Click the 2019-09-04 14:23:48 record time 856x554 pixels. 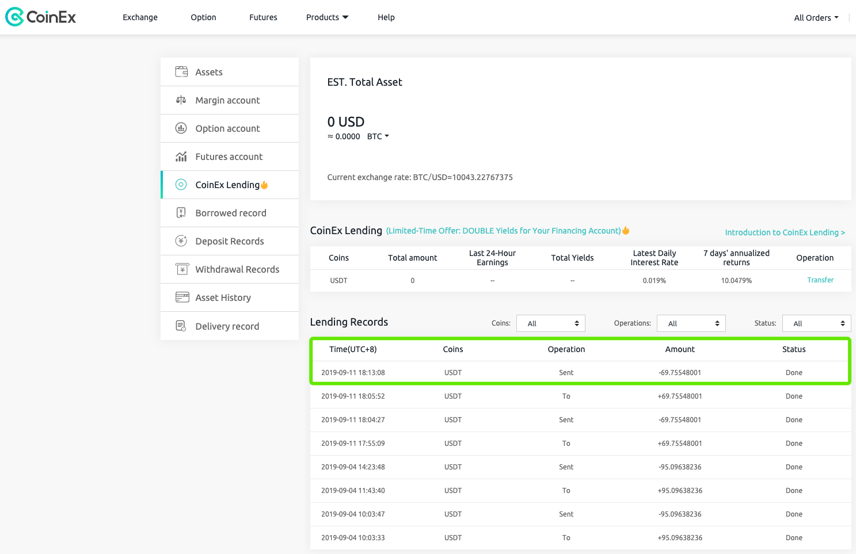353,467
